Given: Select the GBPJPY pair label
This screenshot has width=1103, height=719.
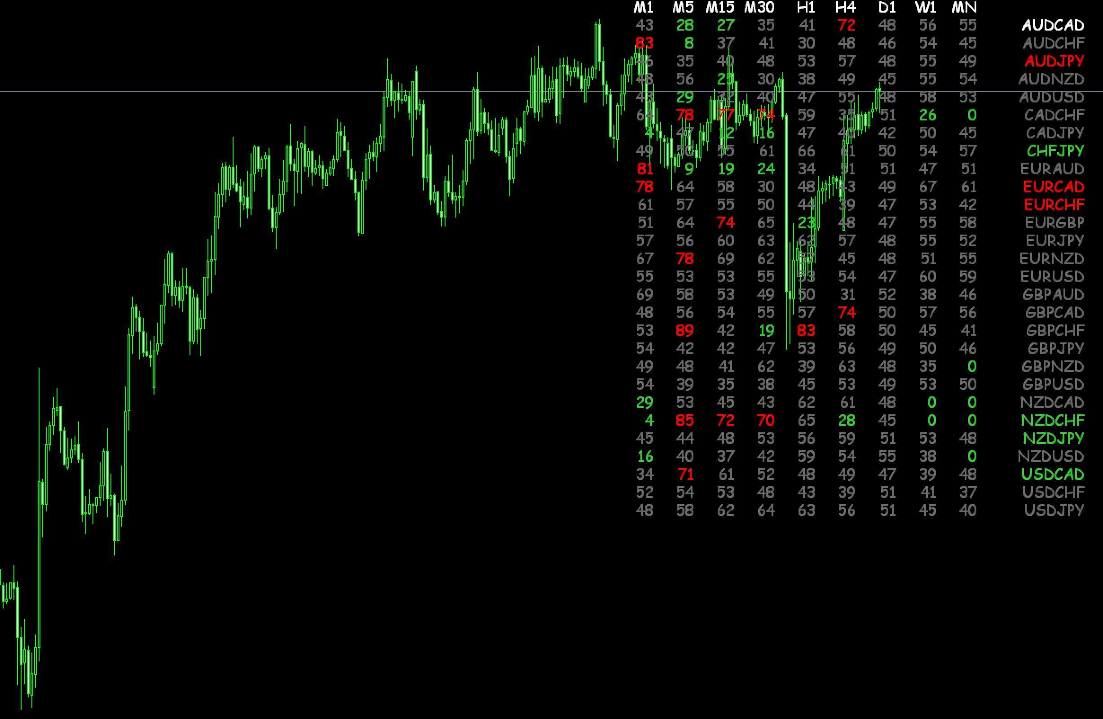Looking at the screenshot, I should 1056,348.
